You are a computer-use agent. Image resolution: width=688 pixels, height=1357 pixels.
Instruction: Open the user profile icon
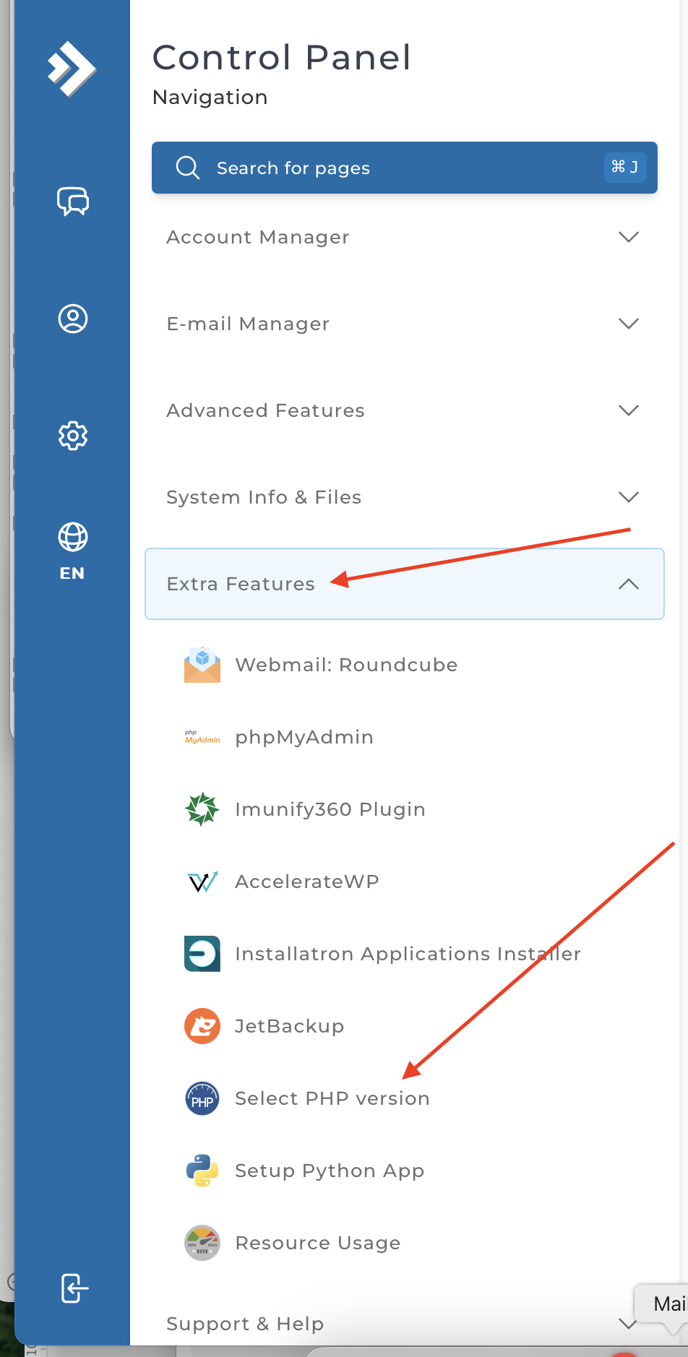coord(73,319)
